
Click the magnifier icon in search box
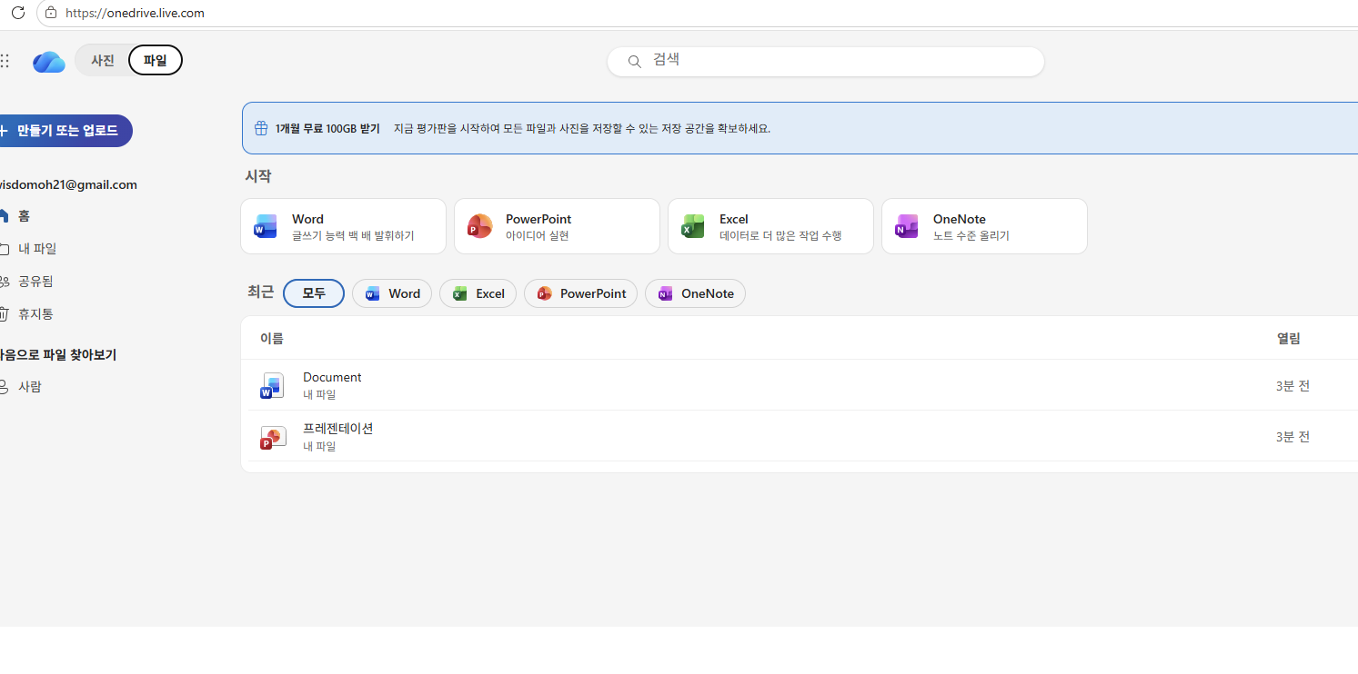point(635,61)
